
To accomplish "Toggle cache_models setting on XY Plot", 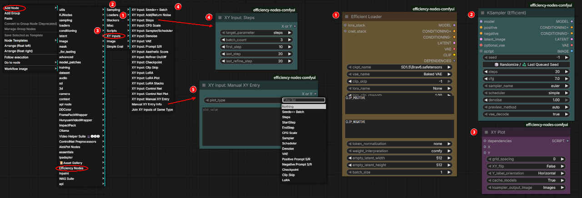I will [x=527, y=180].
